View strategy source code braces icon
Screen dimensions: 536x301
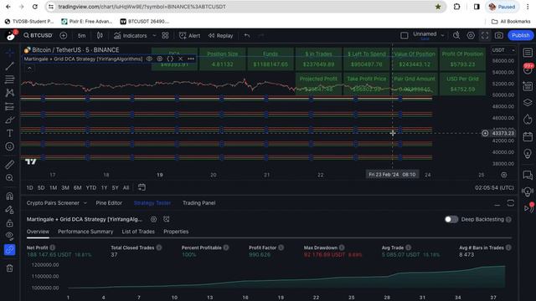(170, 59)
